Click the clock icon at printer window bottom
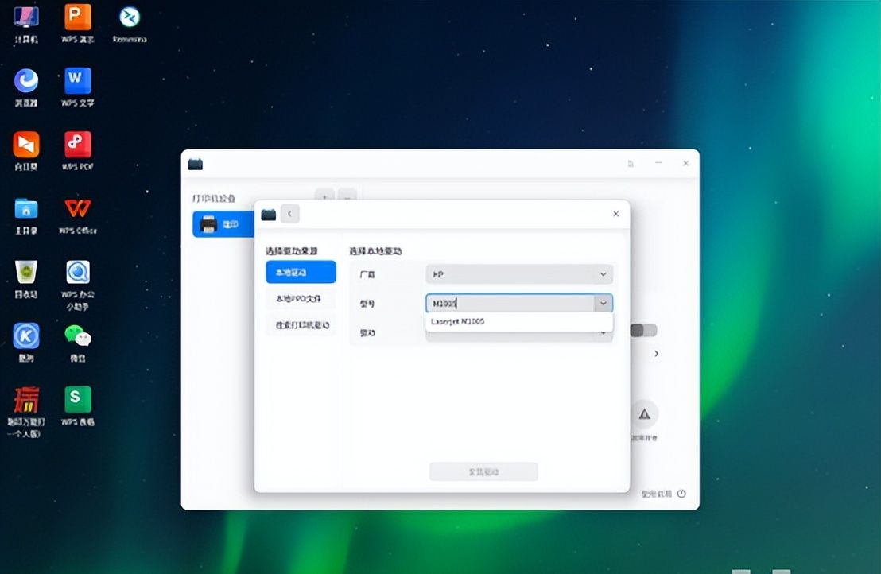Image resolution: width=881 pixels, height=574 pixels. click(681, 494)
